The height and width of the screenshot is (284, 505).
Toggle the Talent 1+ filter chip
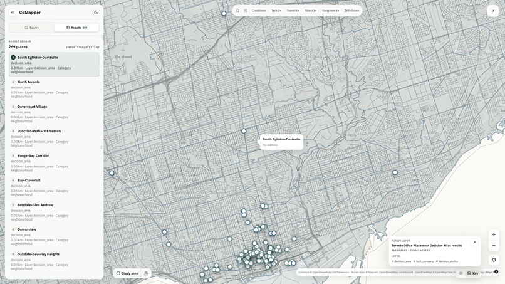click(311, 11)
